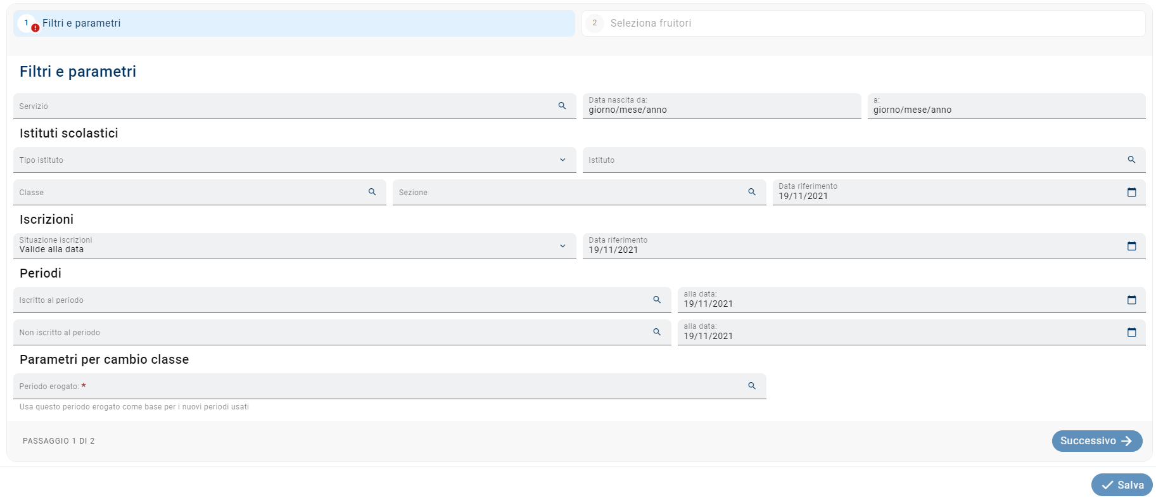Open the Situazione iscrizioni dropdown
The width and height of the screenshot is (1156, 500).
[562, 246]
